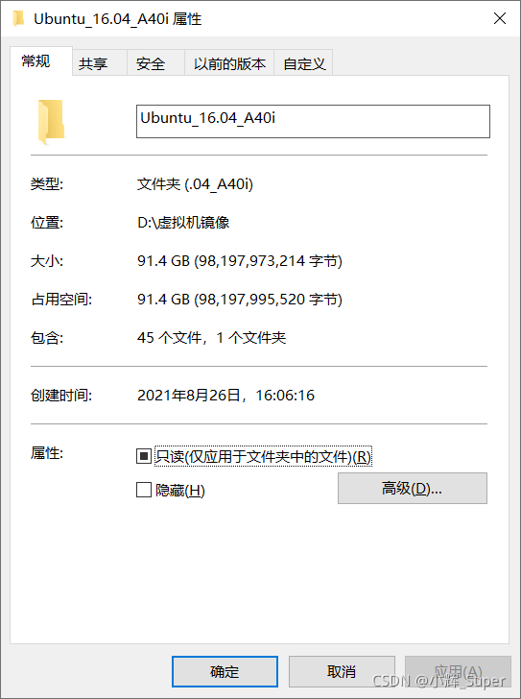Click the 包含: label

47,337
